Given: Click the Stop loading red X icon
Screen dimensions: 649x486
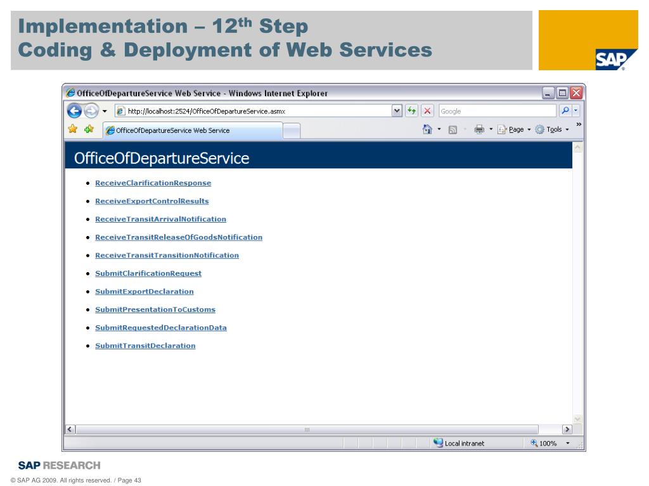Looking at the screenshot, I should click(x=427, y=111).
